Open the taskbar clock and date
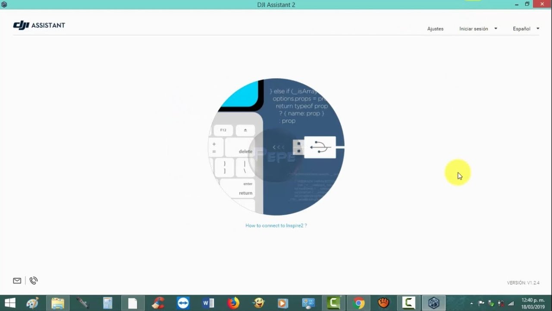 click(x=533, y=303)
